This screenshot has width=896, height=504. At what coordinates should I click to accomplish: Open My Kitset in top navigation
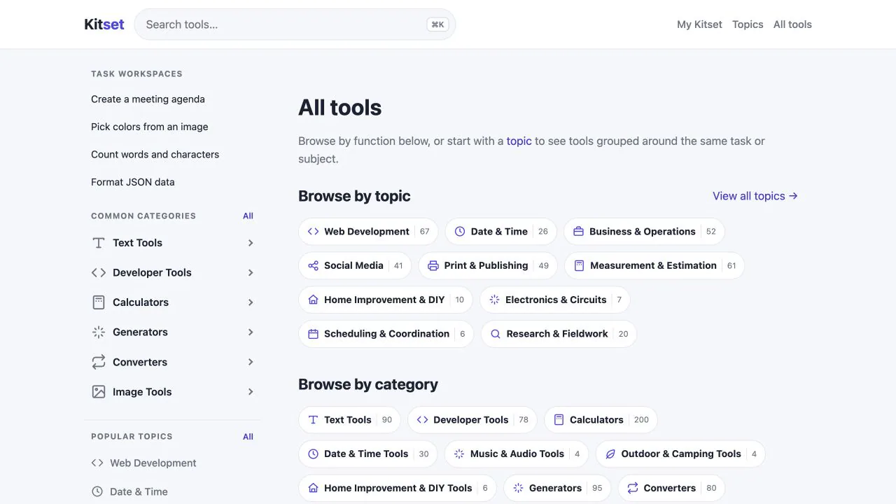point(699,24)
